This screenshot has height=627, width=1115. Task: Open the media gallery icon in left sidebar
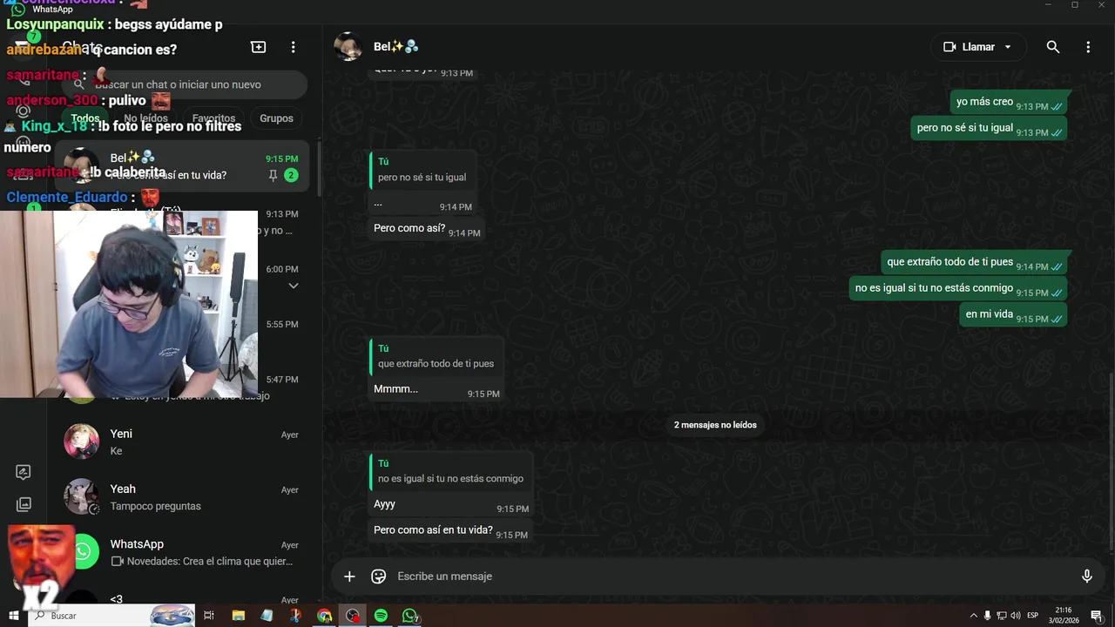(x=24, y=504)
